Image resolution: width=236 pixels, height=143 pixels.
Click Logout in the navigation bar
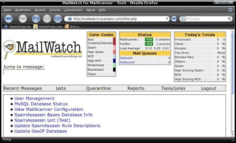click(209, 88)
